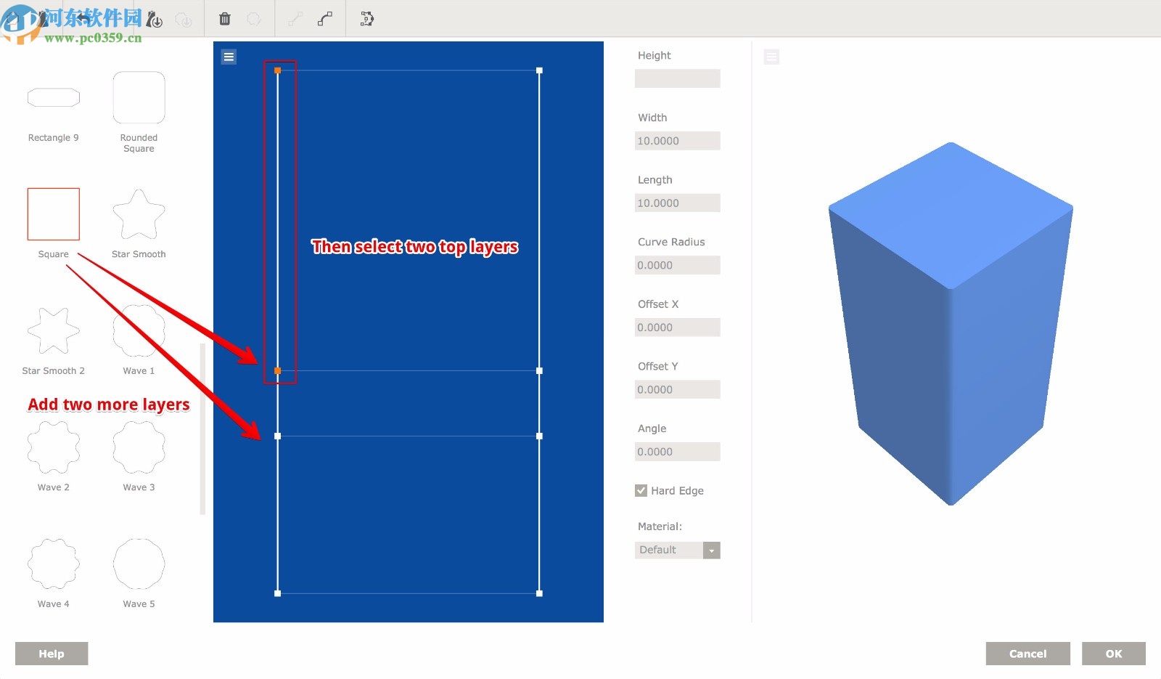Select the curved connector tool in the toolbar
Screen dimensions: 1161x679
pyautogui.click(x=324, y=19)
